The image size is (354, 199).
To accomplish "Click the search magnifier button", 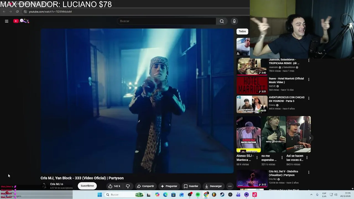I will click(x=222, y=21).
